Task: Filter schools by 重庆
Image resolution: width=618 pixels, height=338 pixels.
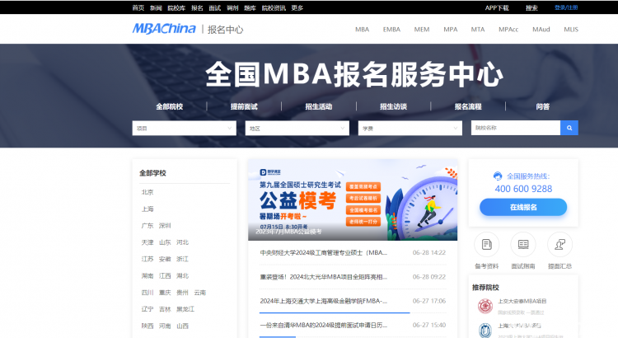Action: pos(165,293)
